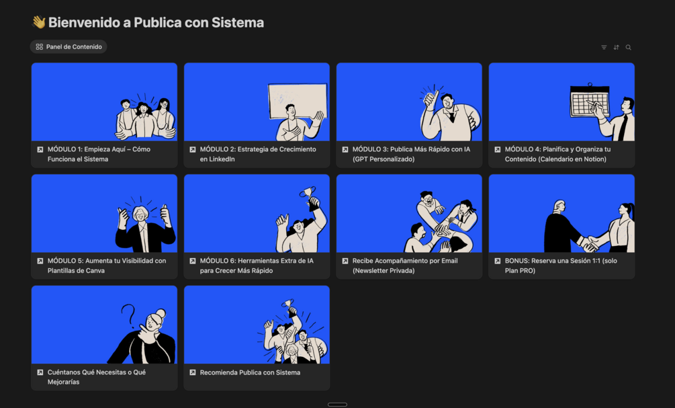The width and height of the screenshot is (675, 408).
Task: Click the question mark cover of Cuéntanos card
Action: point(104,325)
